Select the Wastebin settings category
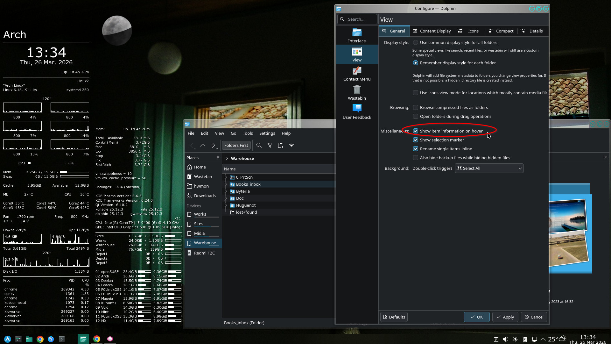Screen dimensions: 611x344 [x=357, y=93]
